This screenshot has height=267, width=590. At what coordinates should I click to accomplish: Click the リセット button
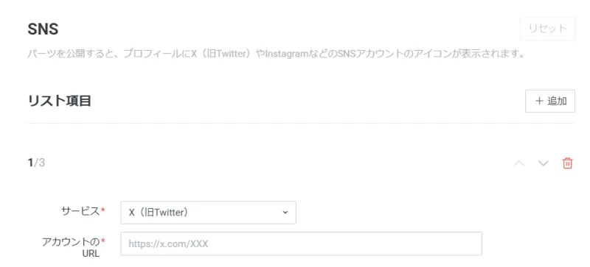[x=547, y=29]
